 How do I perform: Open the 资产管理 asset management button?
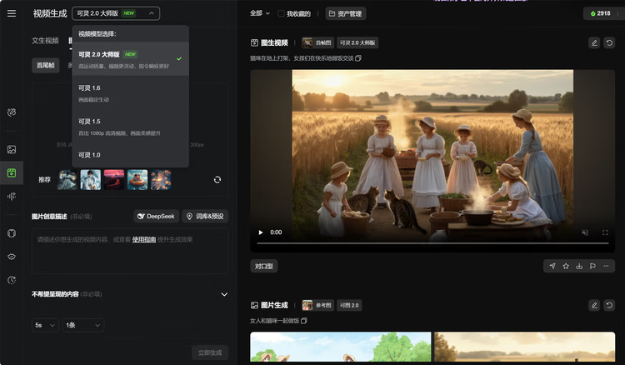point(346,13)
